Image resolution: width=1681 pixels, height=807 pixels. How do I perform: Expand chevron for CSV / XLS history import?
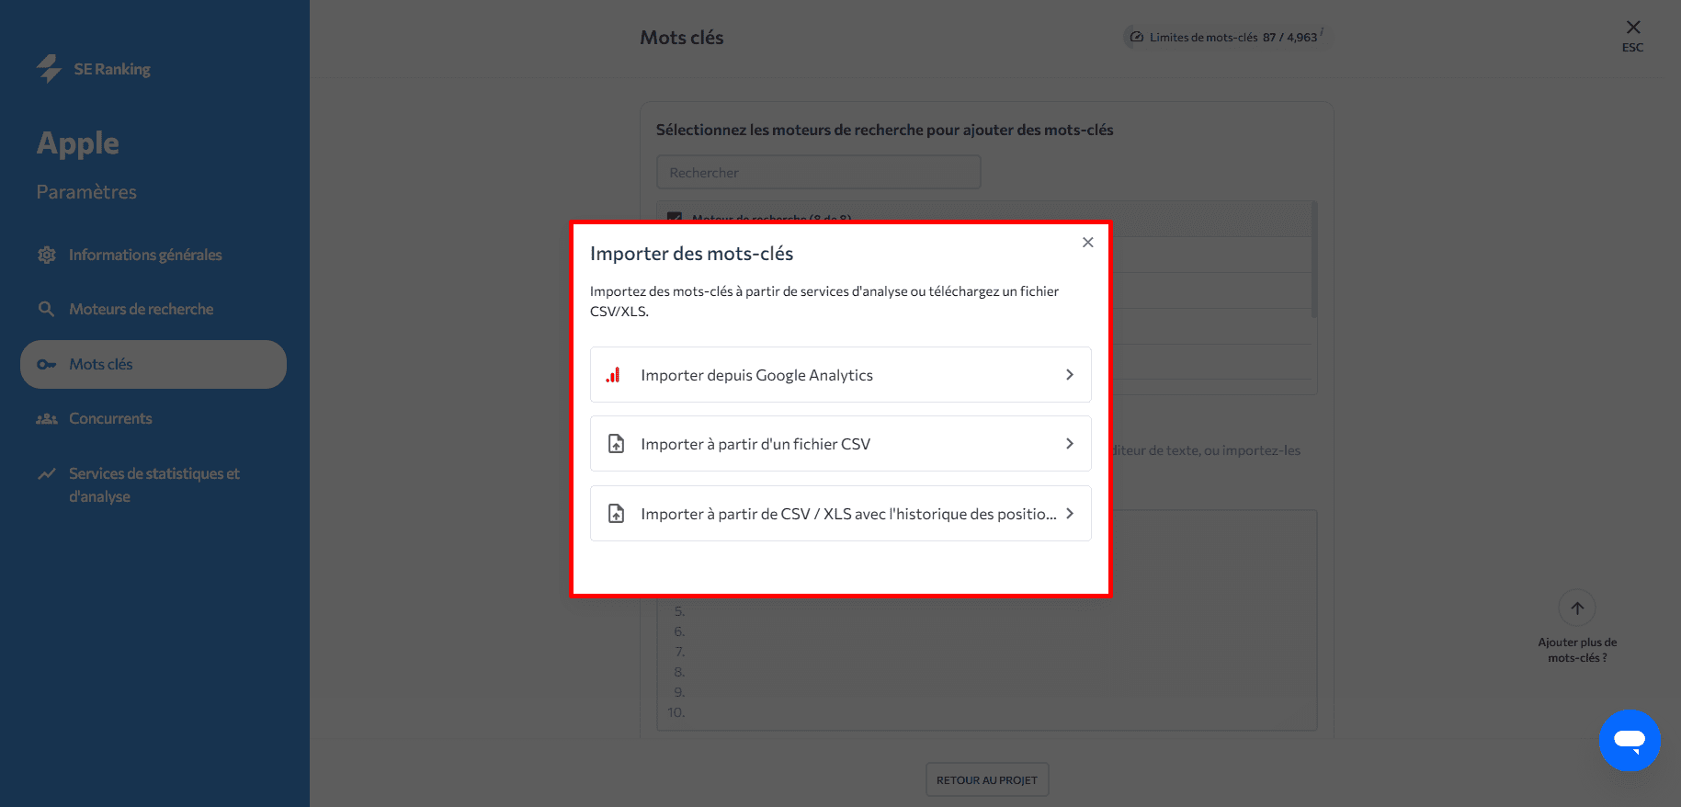(1069, 514)
